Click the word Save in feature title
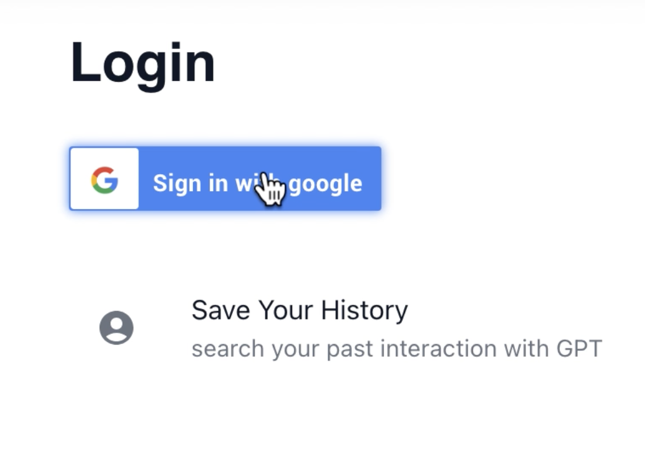Screen dimensions: 645x460 pos(220,310)
